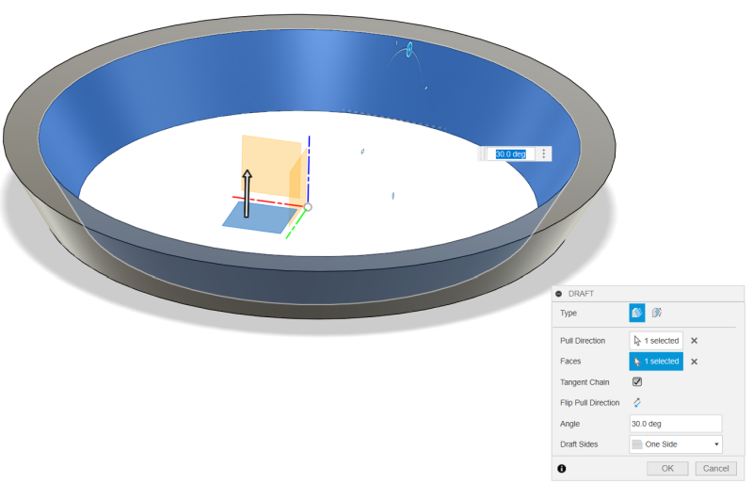Click the Pull Direction '1 selected' selector
753x484 pixels.
(x=656, y=341)
